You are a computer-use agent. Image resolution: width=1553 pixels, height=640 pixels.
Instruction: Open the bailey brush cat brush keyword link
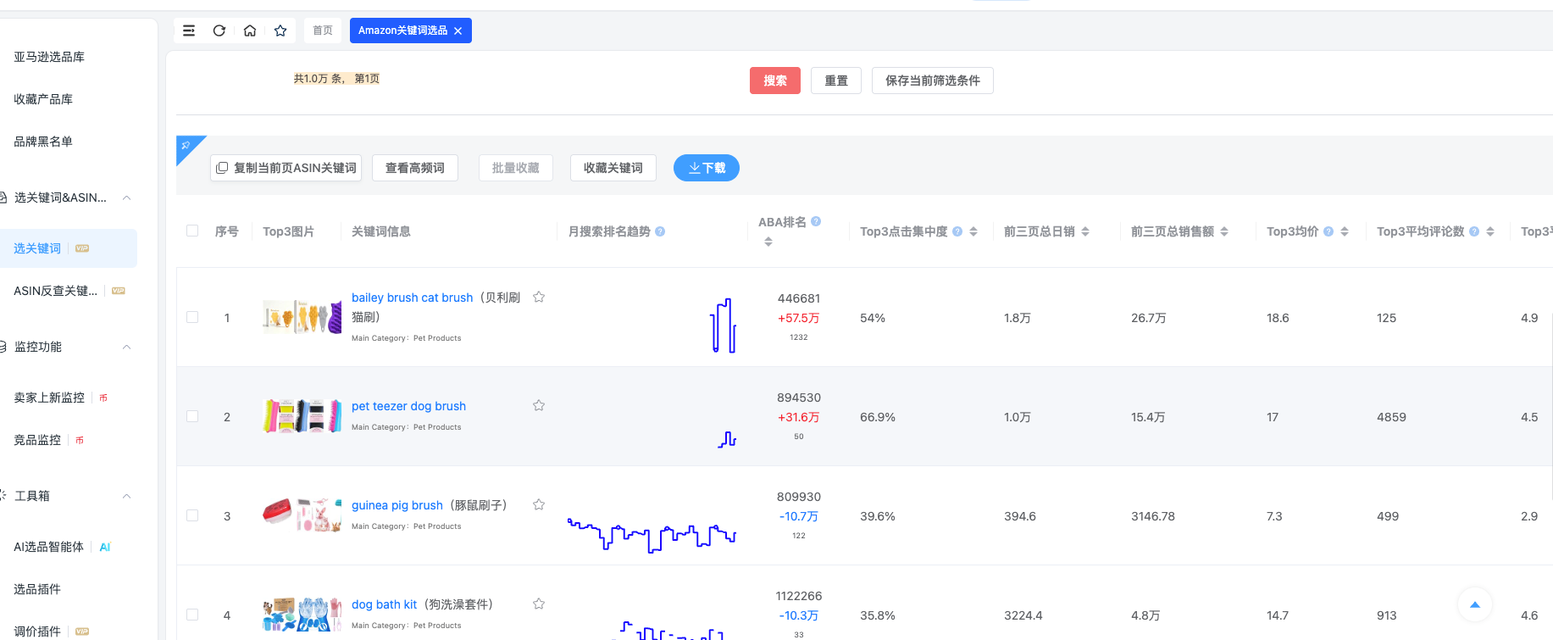[413, 298]
